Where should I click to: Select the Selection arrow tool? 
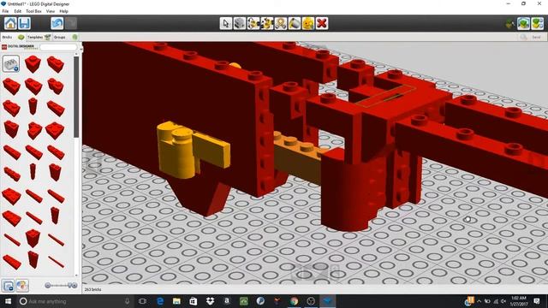226,23
